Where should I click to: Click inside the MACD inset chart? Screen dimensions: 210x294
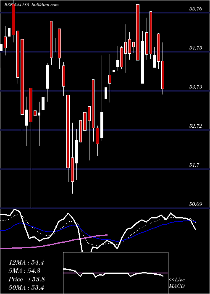[x=115, y=273]
